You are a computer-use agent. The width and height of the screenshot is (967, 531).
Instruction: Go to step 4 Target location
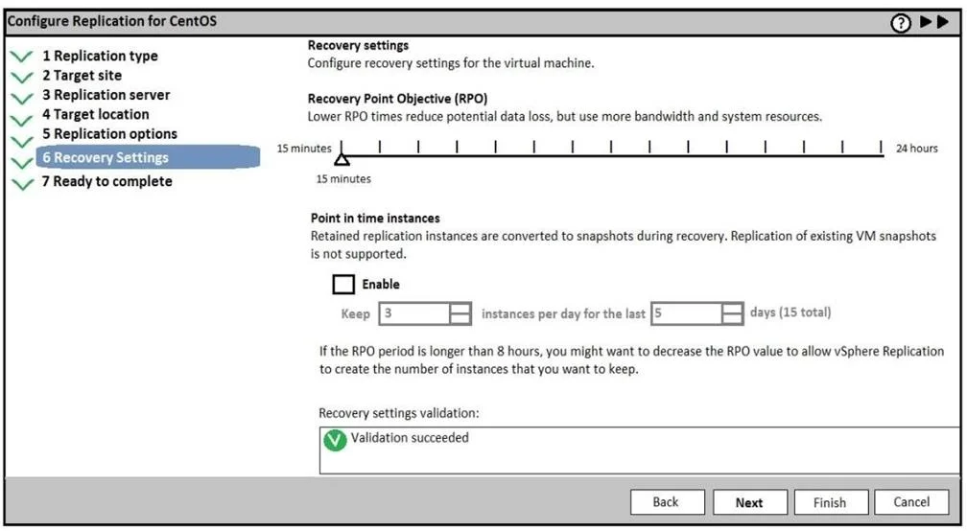[96, 115]
